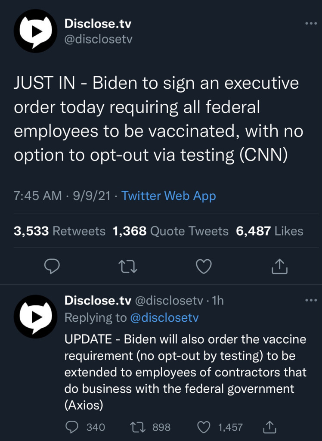Retweet the main JUST IN tweet
The width and height of the screenshot is (322, 441).
[128, 267]
